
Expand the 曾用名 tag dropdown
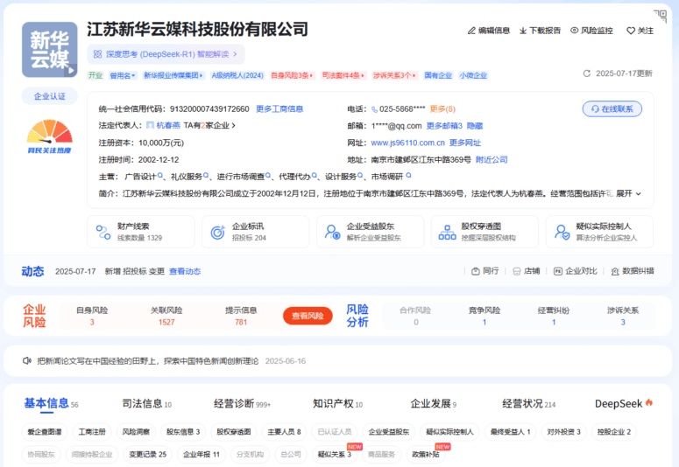coord(123,75)
